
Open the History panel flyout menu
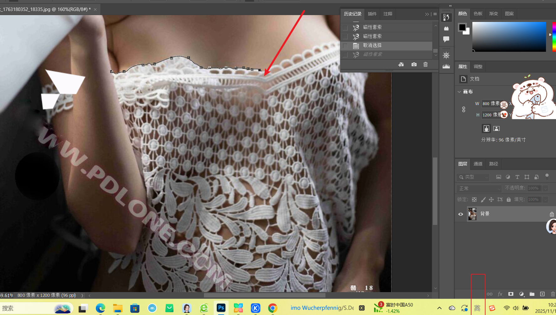click(435, 14)
